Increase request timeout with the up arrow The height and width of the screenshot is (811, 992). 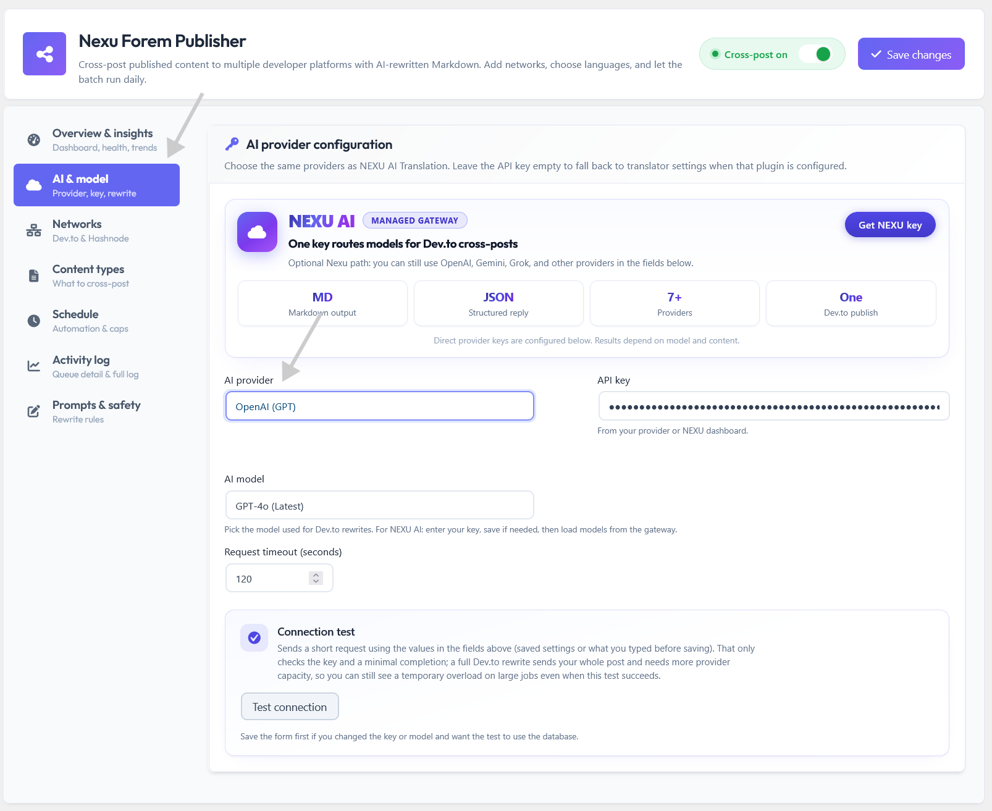pos(316,574)
